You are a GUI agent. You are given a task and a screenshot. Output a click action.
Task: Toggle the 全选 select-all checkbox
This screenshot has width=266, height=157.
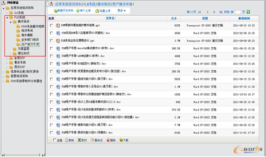55,140
